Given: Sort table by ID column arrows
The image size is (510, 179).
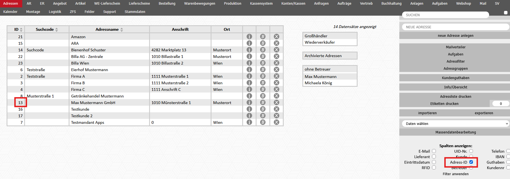Looking at the screenshot, I should click(x=21, y=30).
